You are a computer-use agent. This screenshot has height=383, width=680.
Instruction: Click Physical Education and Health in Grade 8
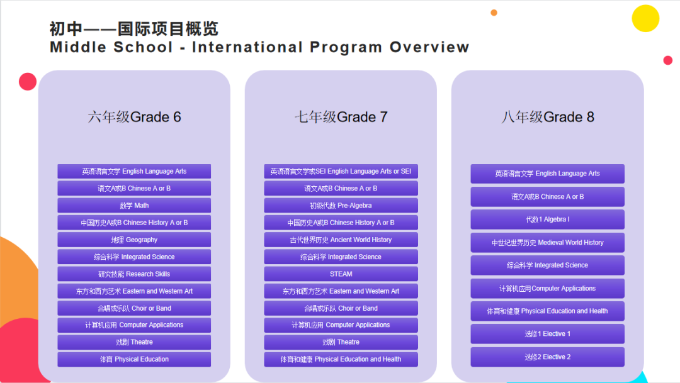click(x=548, y=311)
